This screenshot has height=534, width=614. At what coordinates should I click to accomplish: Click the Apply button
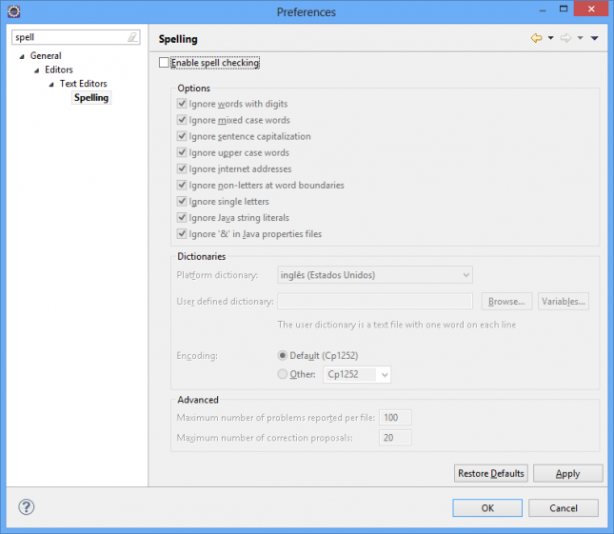tap(567, 473)
